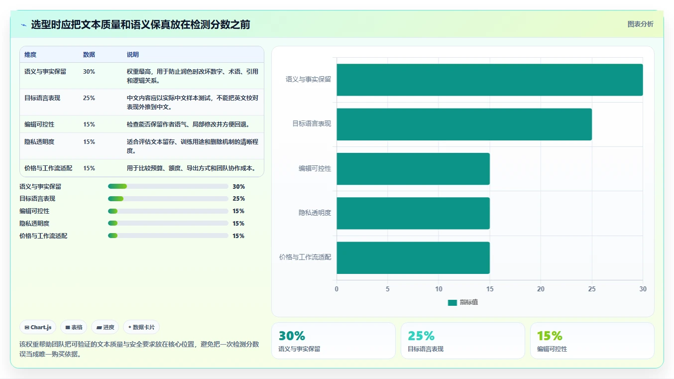Click the 0 tick on the chart axis
The width and height of the screenshot is (674, 379).
337,289
